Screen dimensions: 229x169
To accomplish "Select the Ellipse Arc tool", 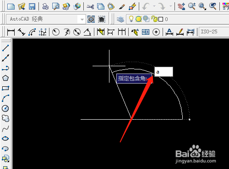I will click(x=5, y=149).
